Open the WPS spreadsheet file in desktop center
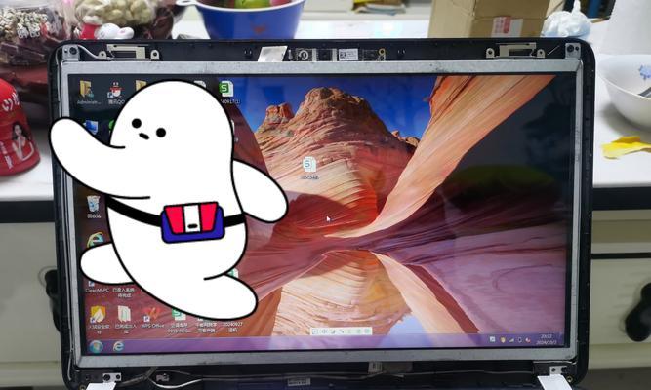The image size is (651, 390). point(308,165)
